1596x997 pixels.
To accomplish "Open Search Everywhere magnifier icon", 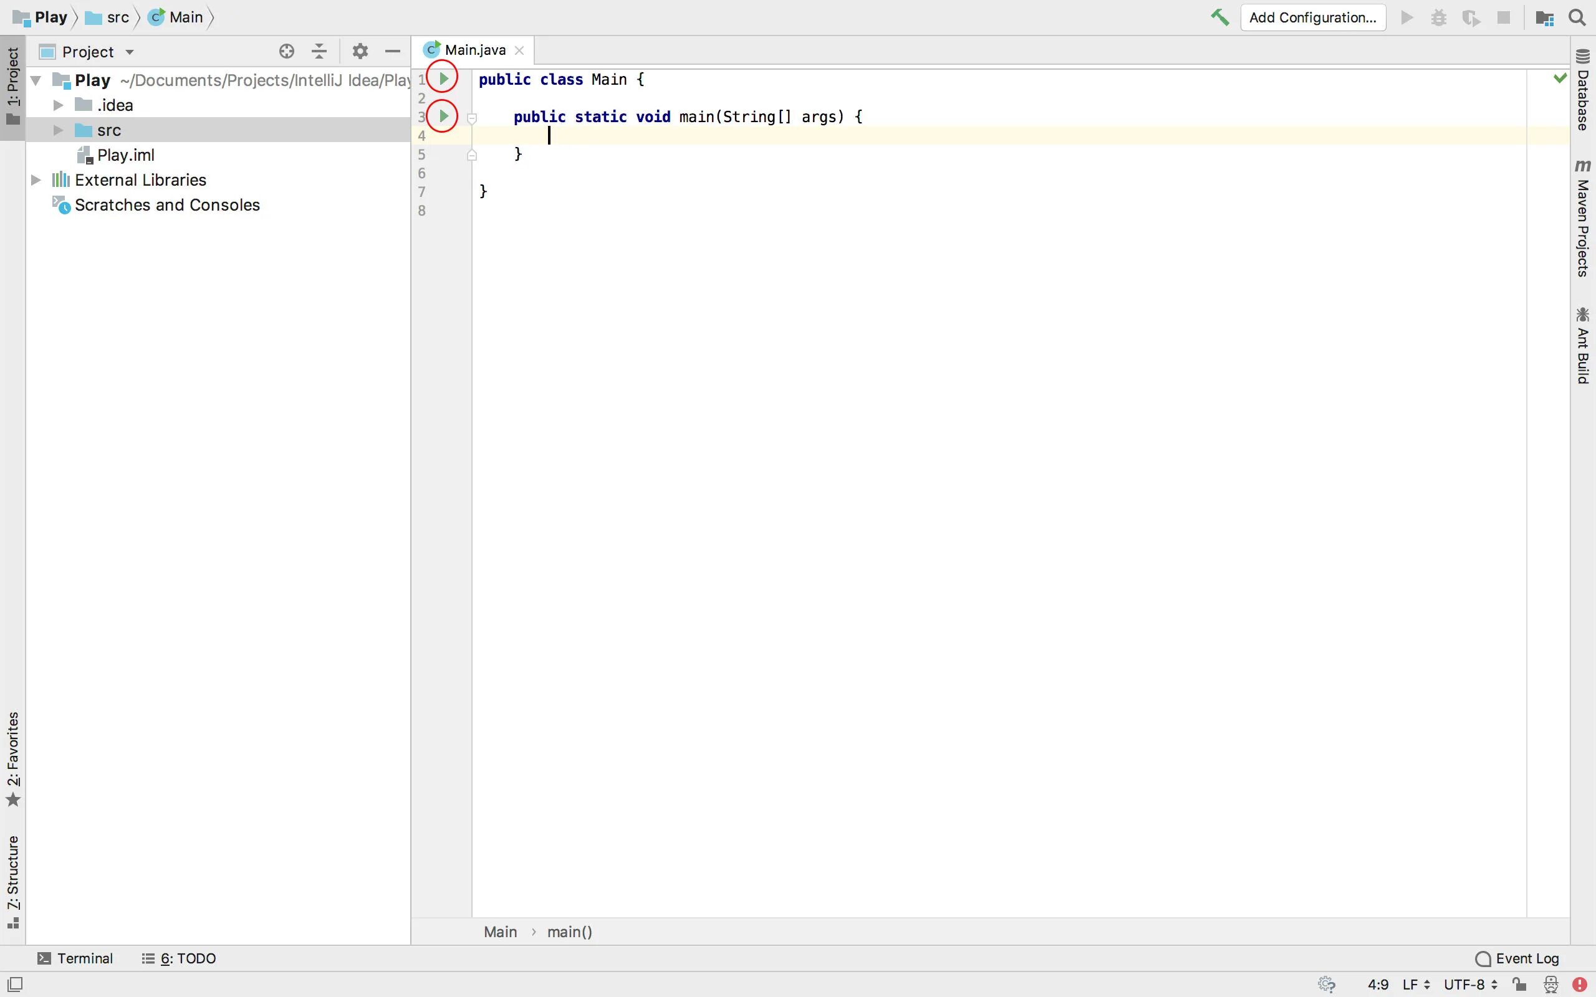I will pos(1577,17).
